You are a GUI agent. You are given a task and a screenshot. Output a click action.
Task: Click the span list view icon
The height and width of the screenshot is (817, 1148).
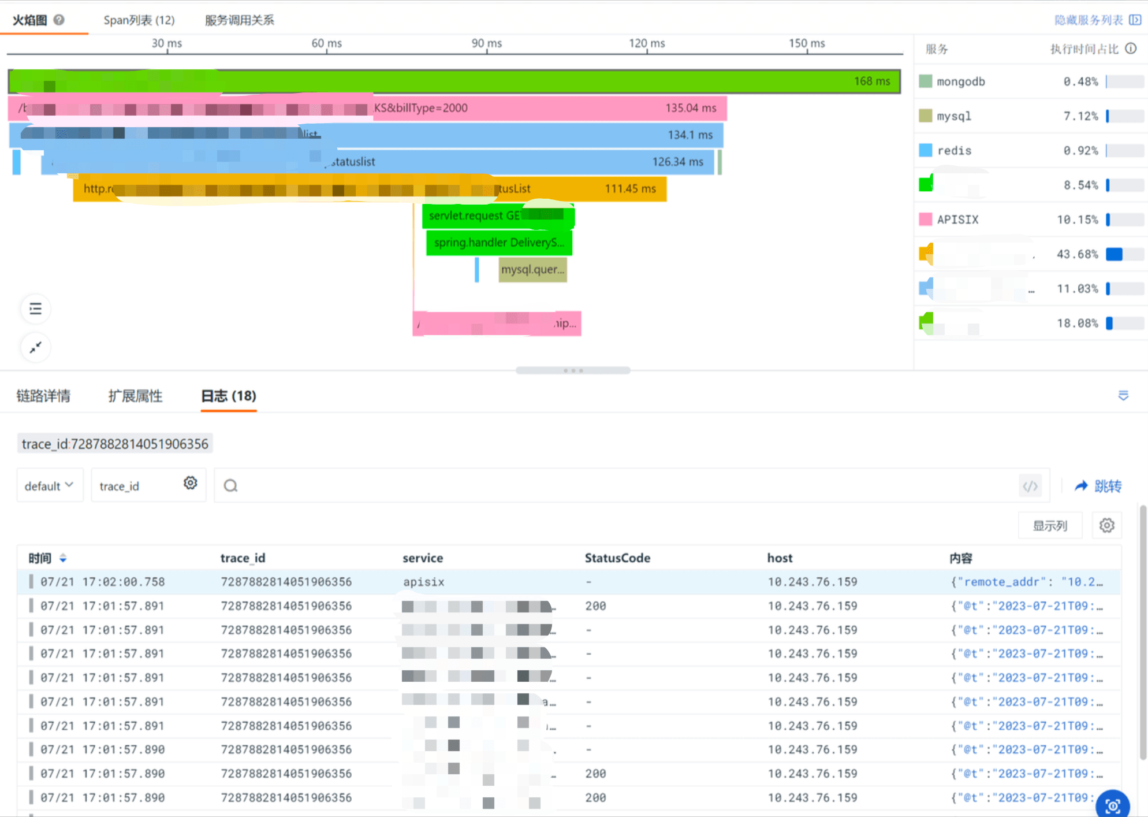[35, 309]
